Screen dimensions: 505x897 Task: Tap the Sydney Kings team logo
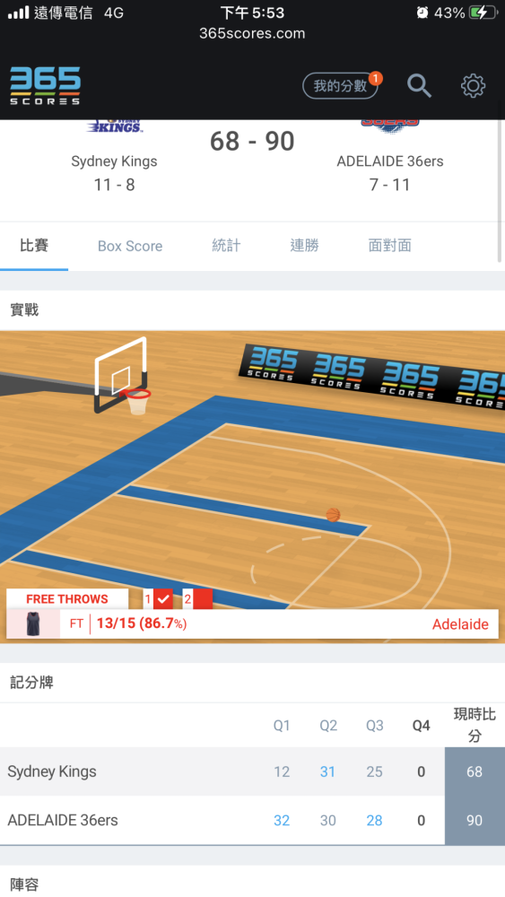(115, 126)
